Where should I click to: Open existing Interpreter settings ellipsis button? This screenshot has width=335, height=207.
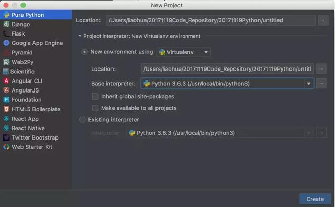321,133
